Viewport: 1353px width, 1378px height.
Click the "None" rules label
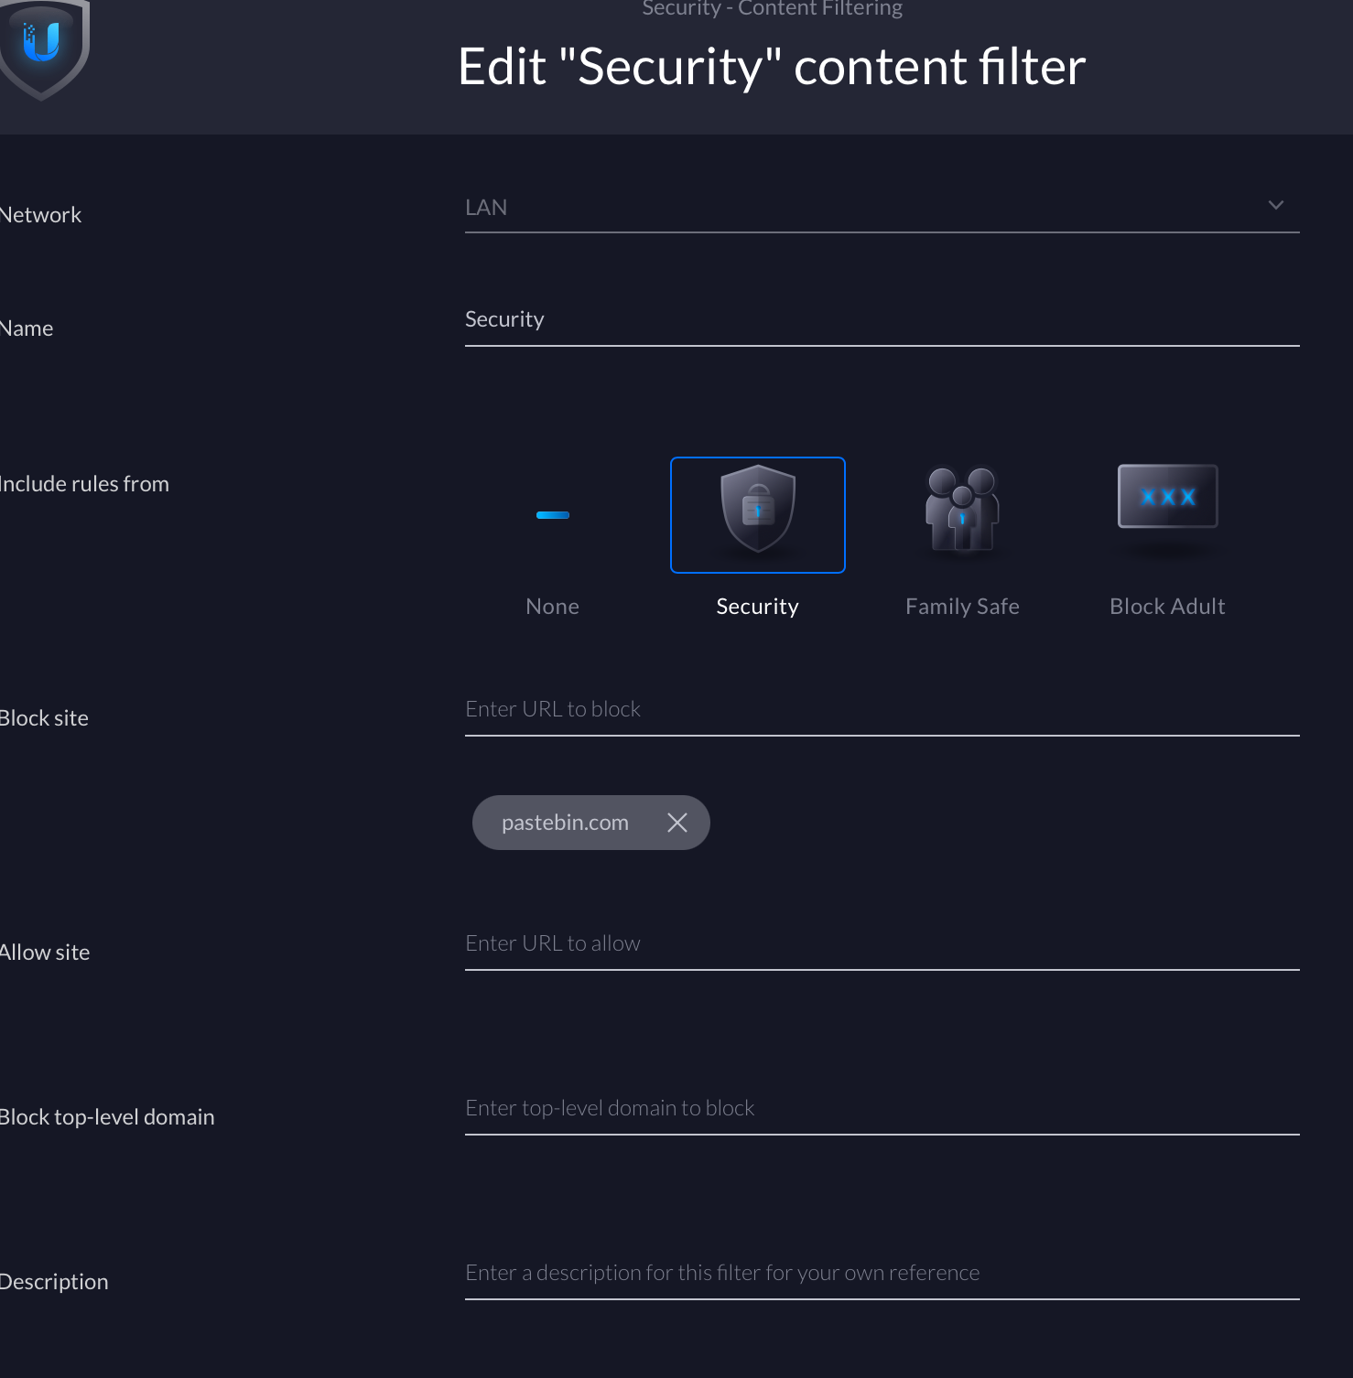(552, 607)
